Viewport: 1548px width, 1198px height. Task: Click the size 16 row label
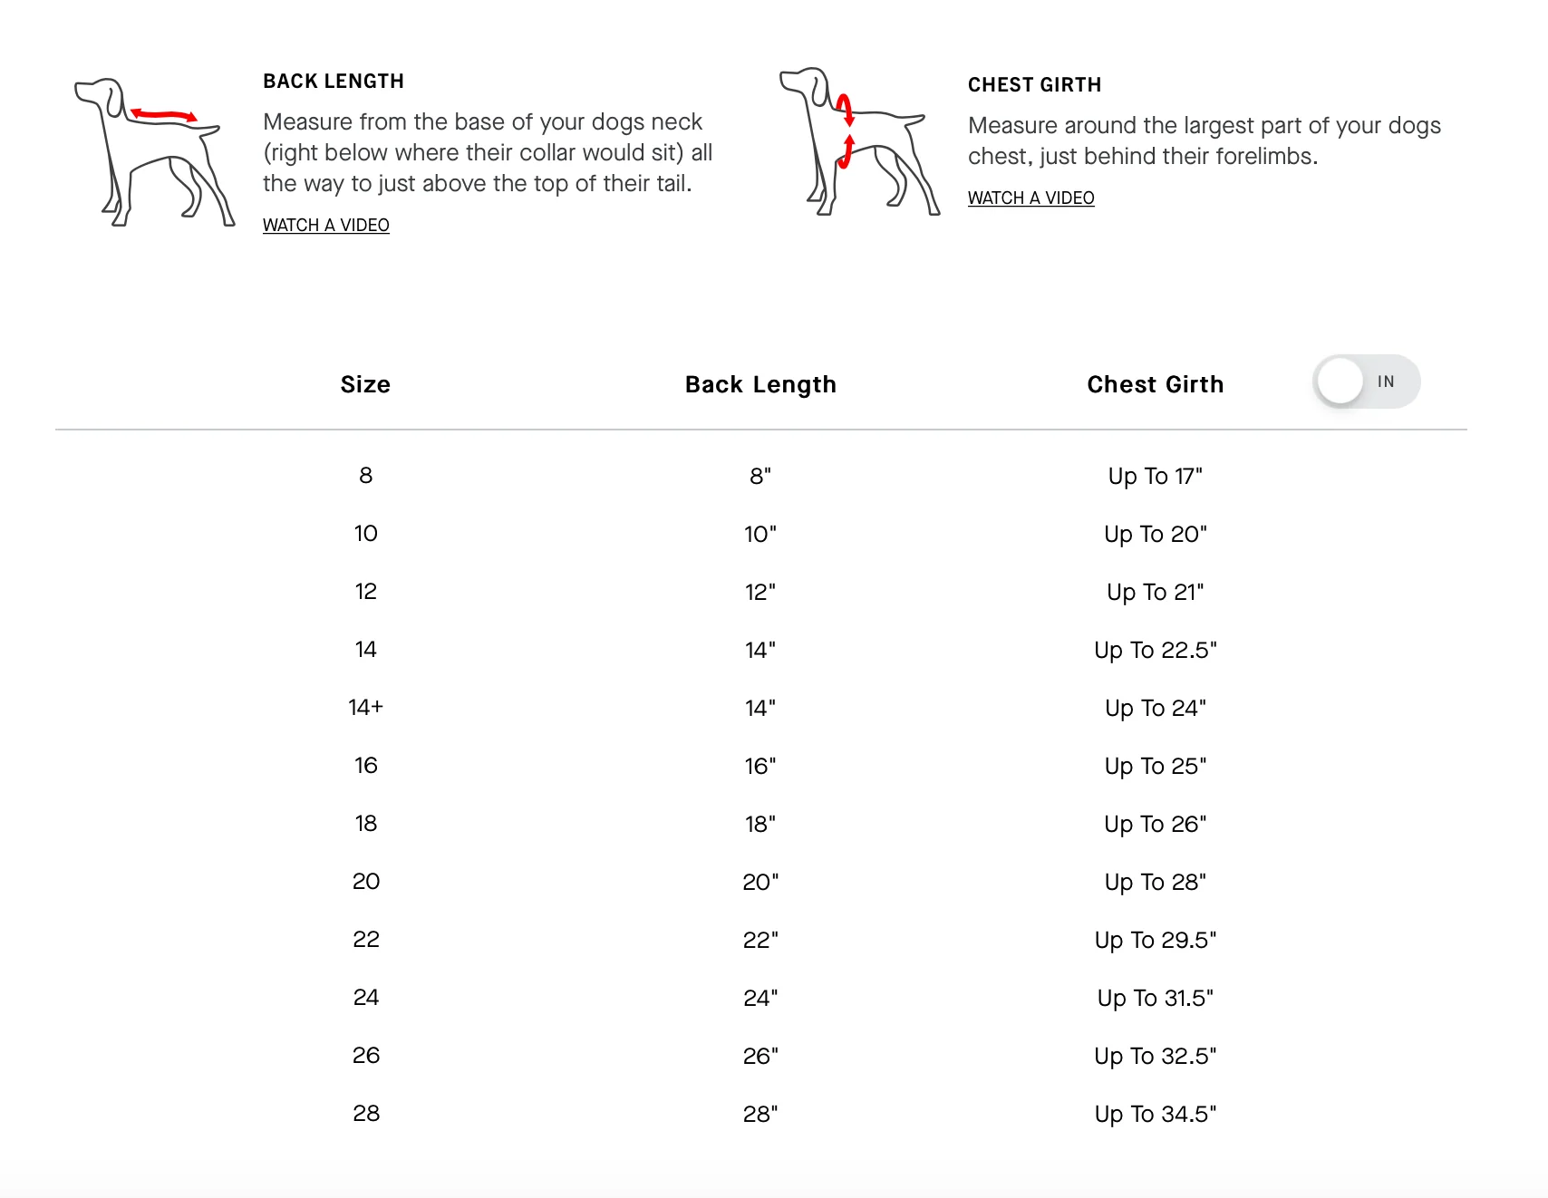point(366,765)
